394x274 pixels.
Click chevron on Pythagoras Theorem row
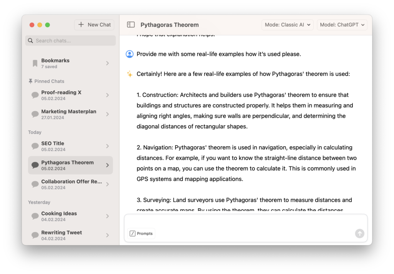(108, 165)
